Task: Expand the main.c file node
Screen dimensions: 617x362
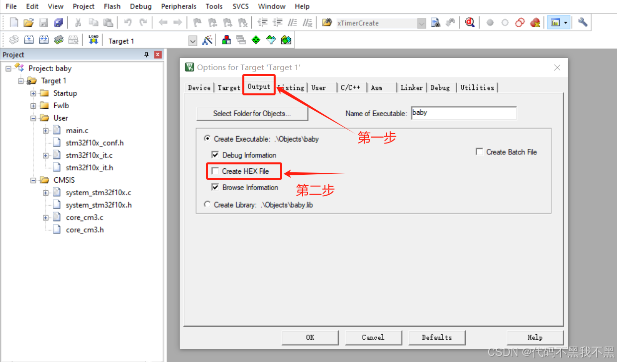Action: [46, 130]
